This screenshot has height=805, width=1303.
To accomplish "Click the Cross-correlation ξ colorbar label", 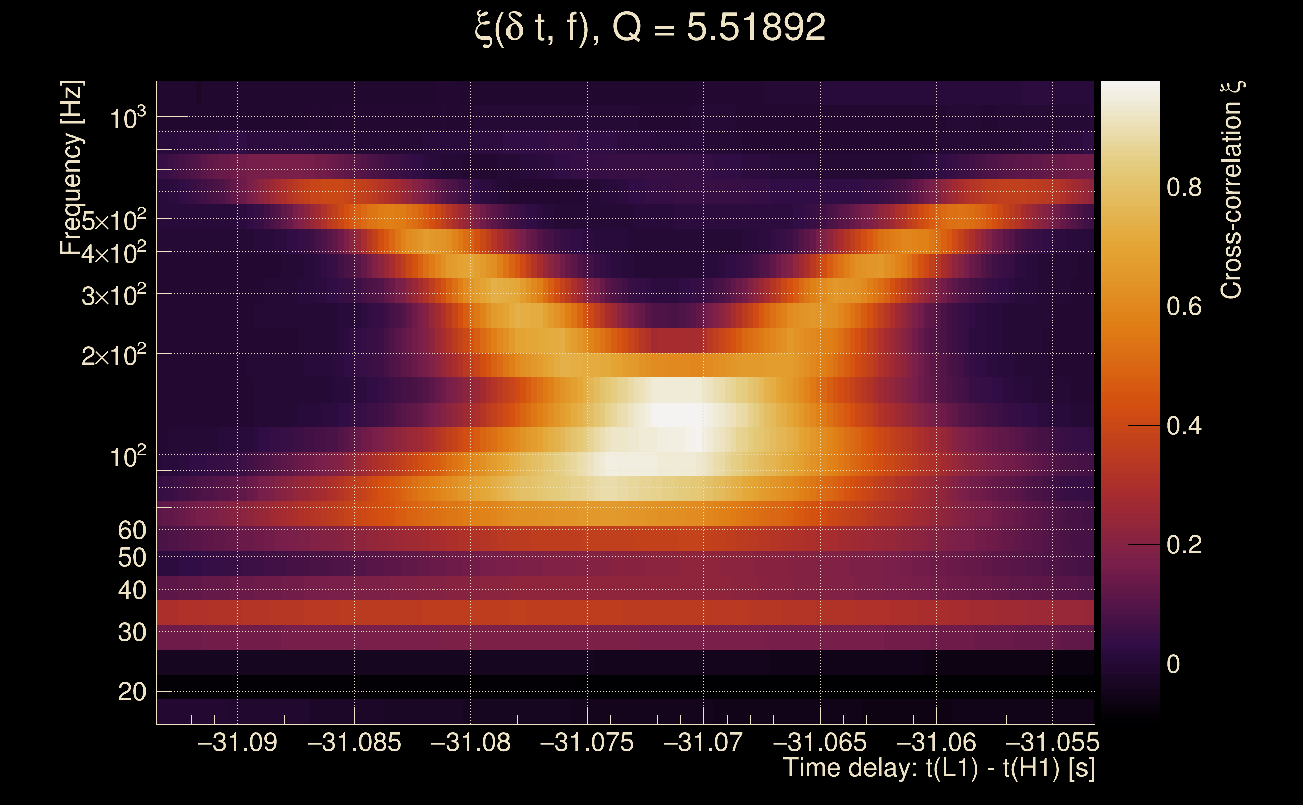I will [x=1231, y=190].
